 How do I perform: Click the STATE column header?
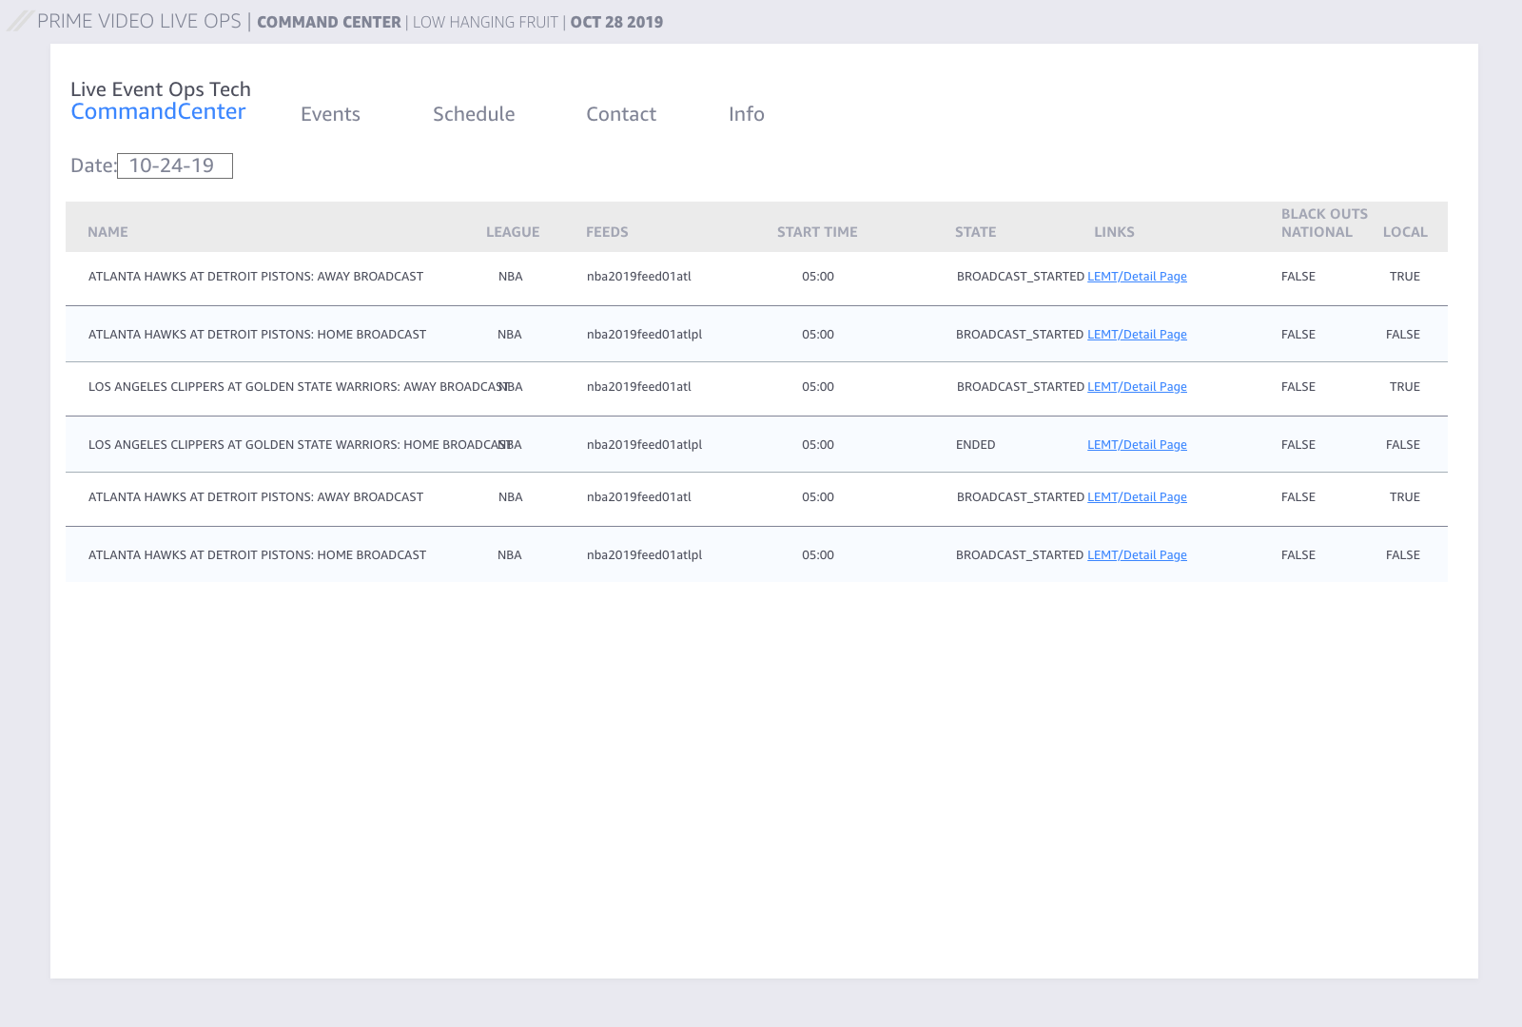(975, 232)
